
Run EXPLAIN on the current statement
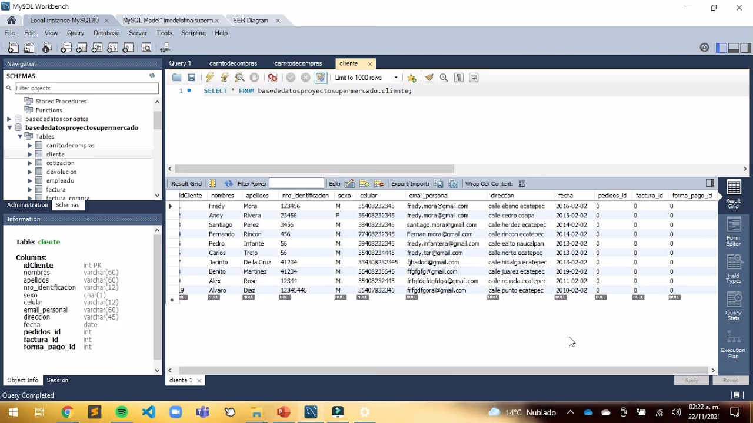click(x=239, y=78)
